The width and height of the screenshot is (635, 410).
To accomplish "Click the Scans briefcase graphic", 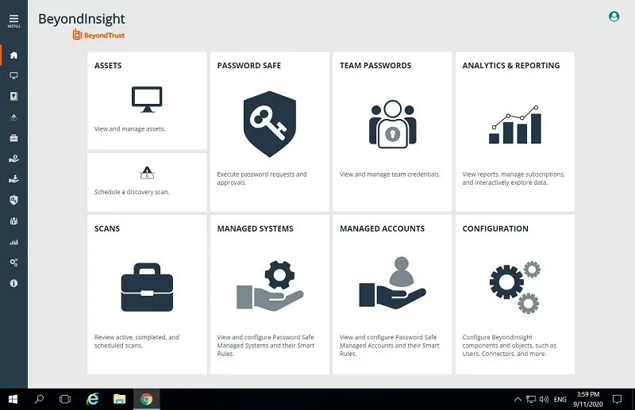I will (x=147, y=287).
